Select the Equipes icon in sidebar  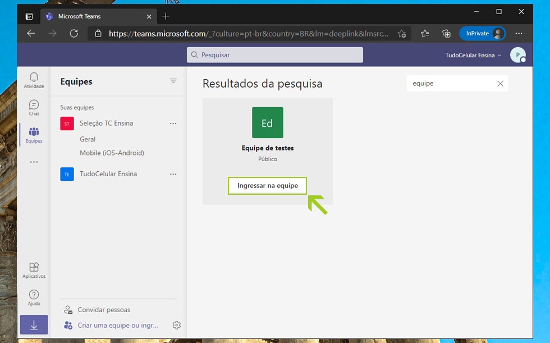[34, 135]
